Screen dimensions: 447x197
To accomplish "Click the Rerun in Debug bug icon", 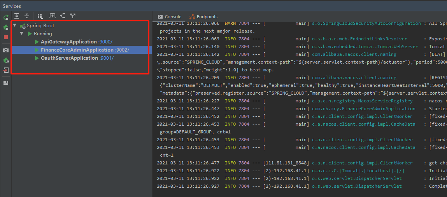I will point(6,27).
